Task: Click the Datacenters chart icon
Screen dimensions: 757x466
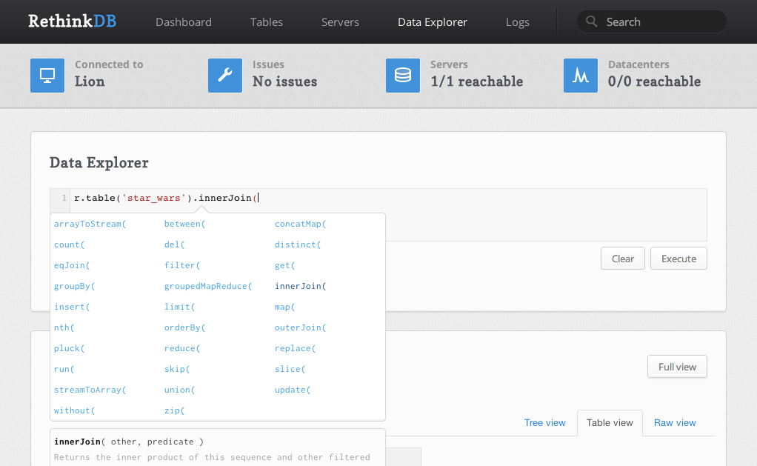Action: coord(581,76)
